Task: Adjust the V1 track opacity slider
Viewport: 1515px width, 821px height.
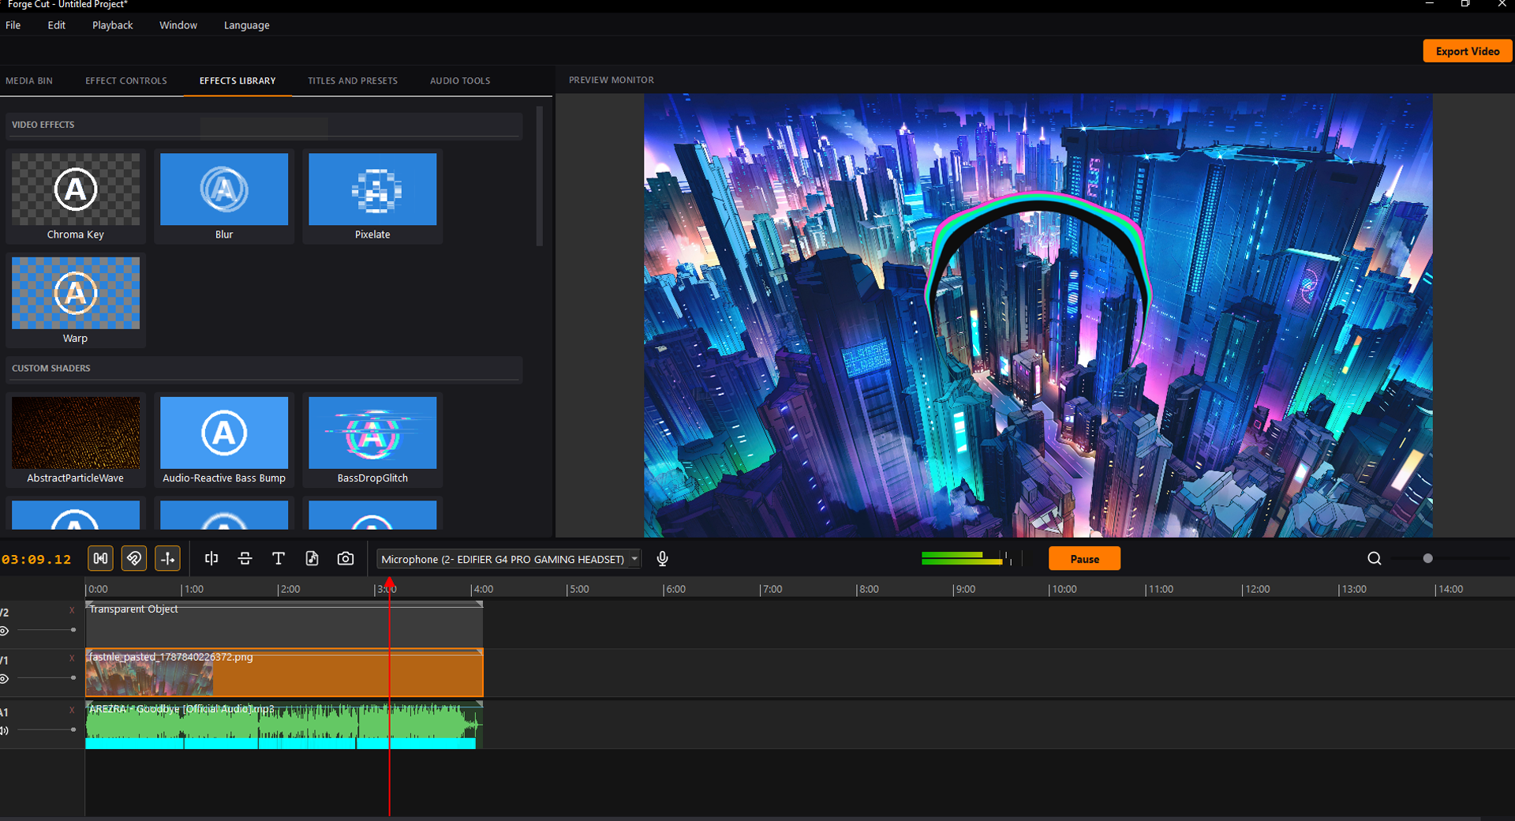Action: coord(47,678)
